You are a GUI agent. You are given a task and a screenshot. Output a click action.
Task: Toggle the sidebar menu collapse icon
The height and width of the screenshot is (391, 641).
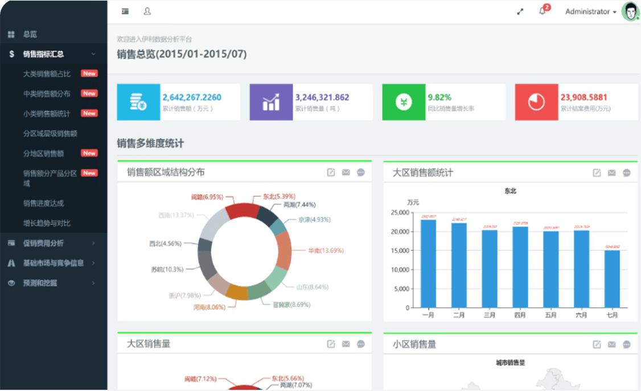[x=125, y=11]
